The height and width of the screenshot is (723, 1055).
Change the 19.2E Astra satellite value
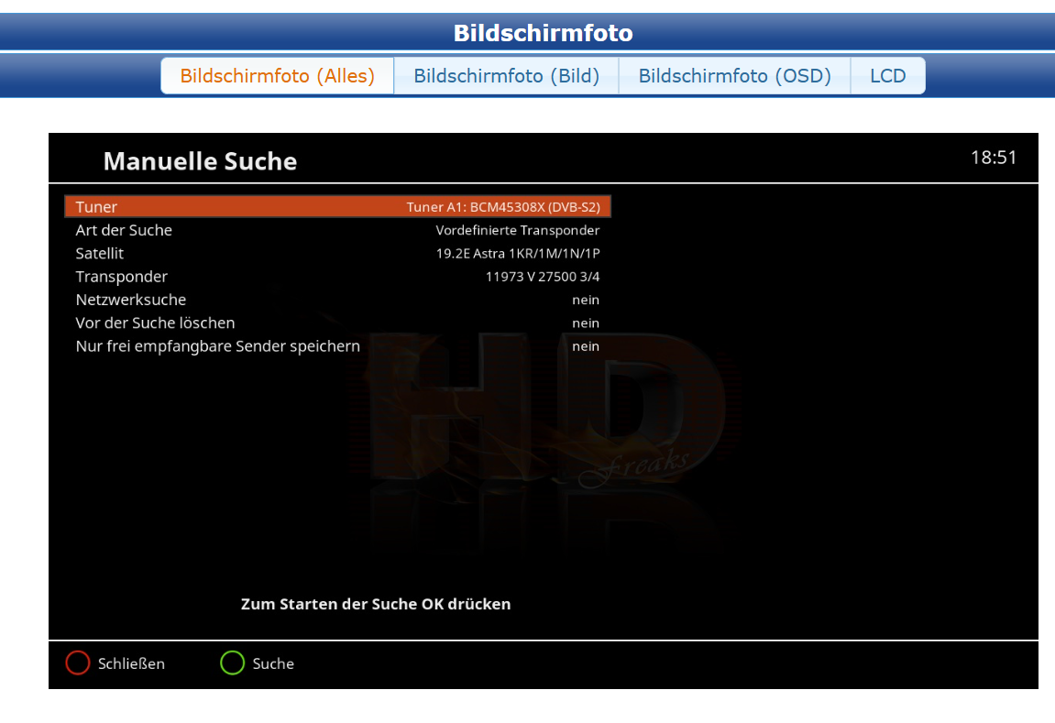(x=517, y=254)
